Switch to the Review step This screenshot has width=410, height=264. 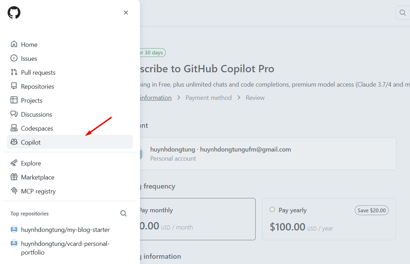(255, 97)
